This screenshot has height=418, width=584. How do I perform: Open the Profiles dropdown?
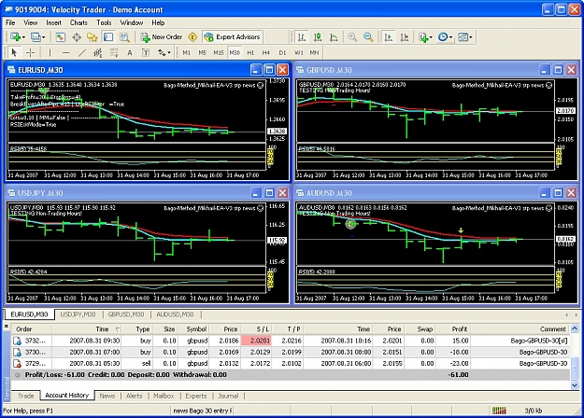[38, 36]
